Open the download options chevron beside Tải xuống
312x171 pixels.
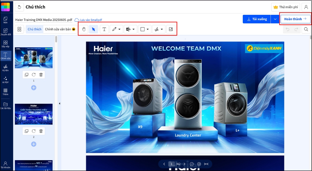(275, 19)
